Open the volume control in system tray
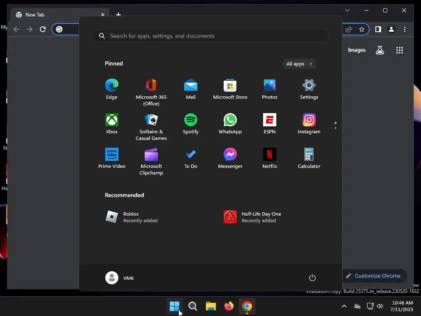 coord(380,306)
